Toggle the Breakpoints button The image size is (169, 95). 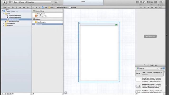point(56,2)
